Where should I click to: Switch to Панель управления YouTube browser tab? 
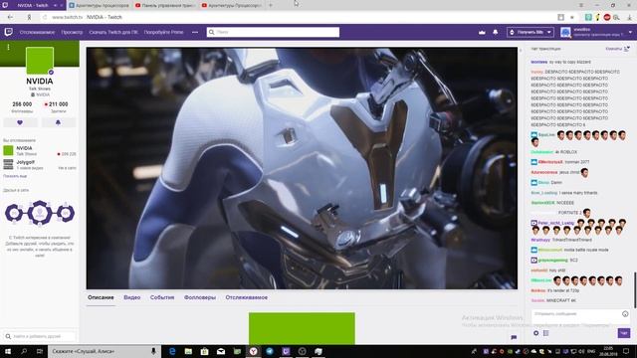165,5
